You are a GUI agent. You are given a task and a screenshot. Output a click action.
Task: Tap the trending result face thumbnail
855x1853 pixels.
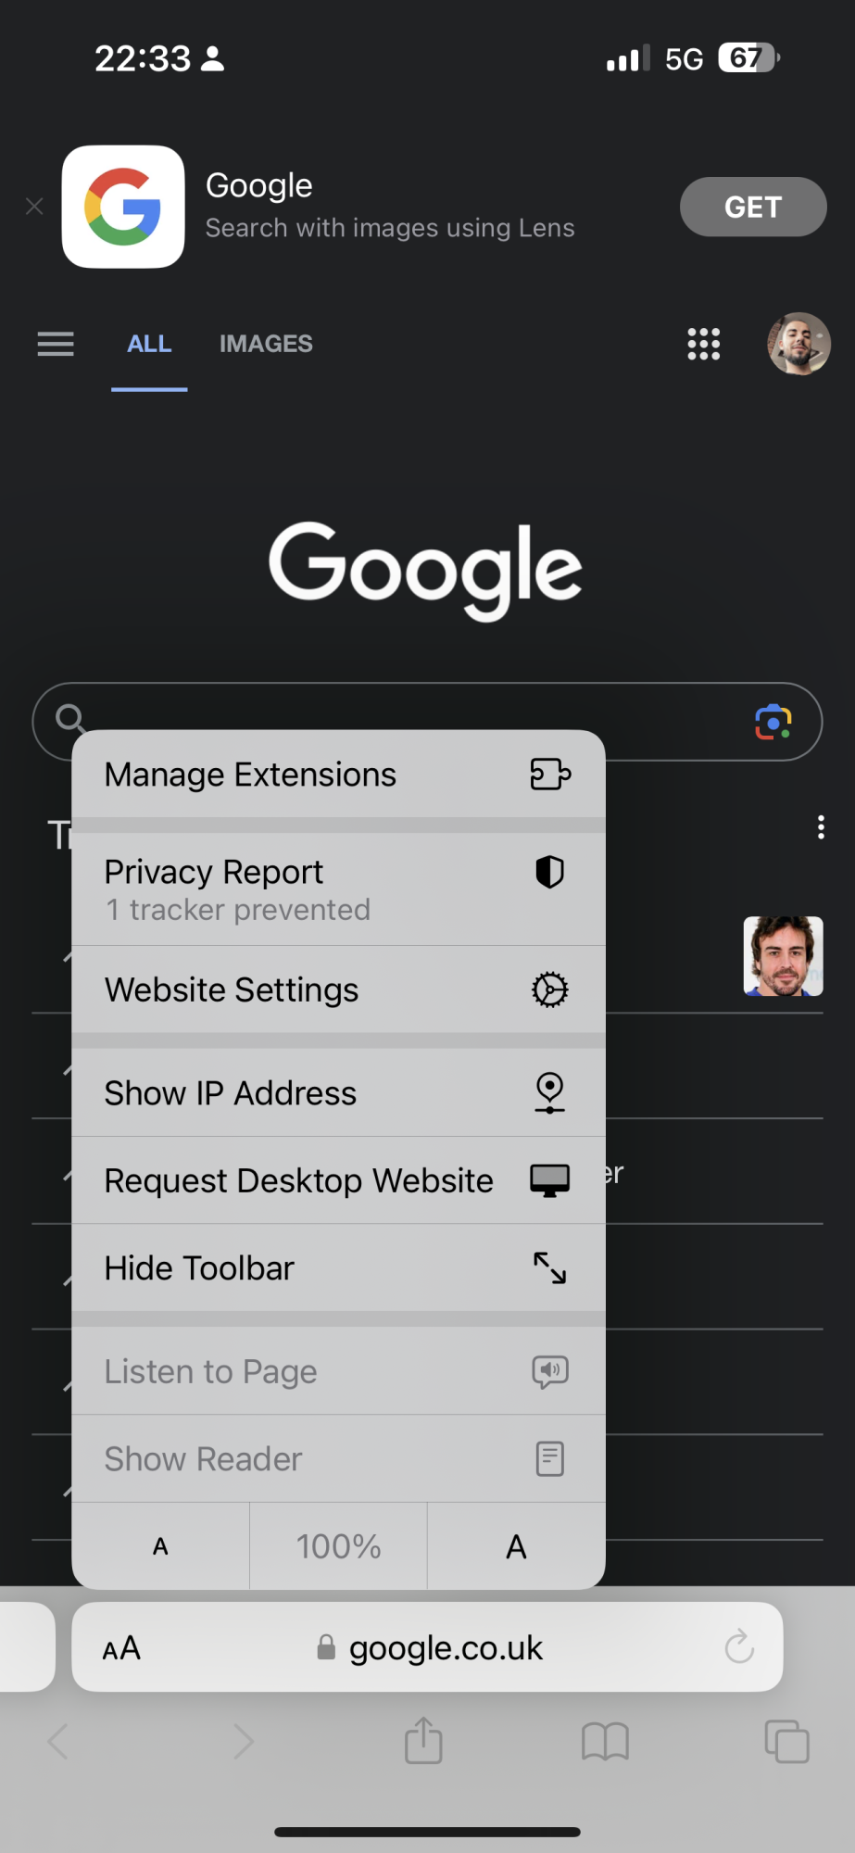coord(783,956)
